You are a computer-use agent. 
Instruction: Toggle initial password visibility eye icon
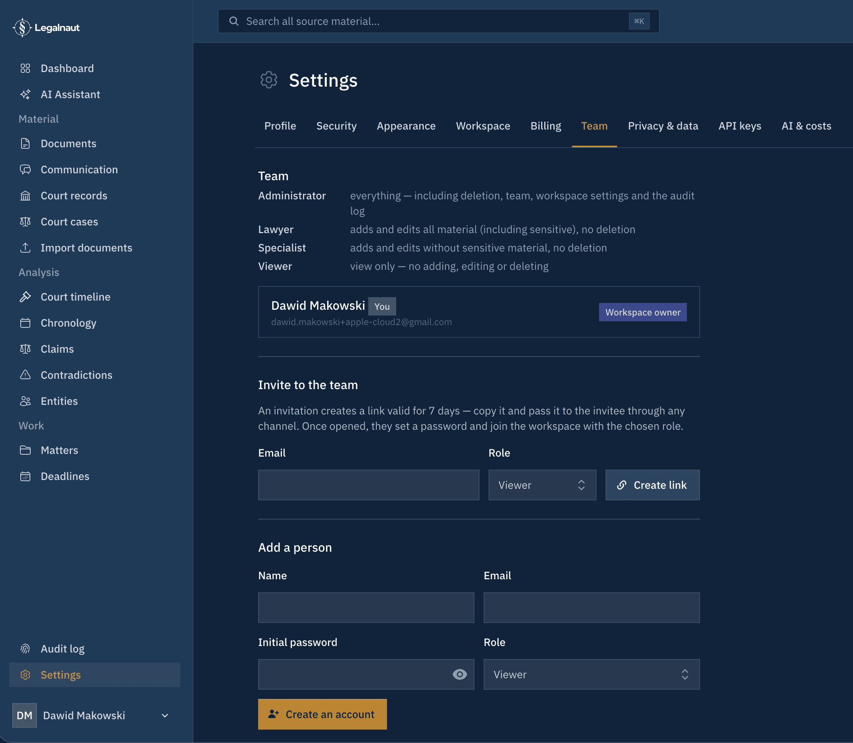[459, 675]
